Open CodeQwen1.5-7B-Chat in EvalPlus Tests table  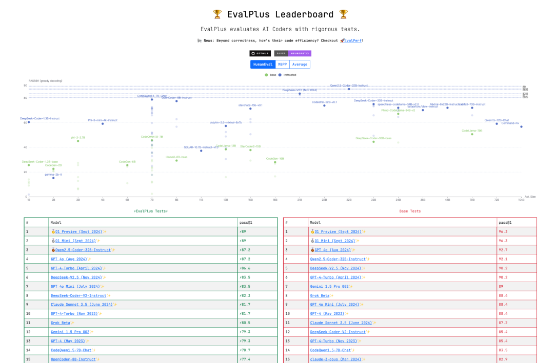point(71,350)
